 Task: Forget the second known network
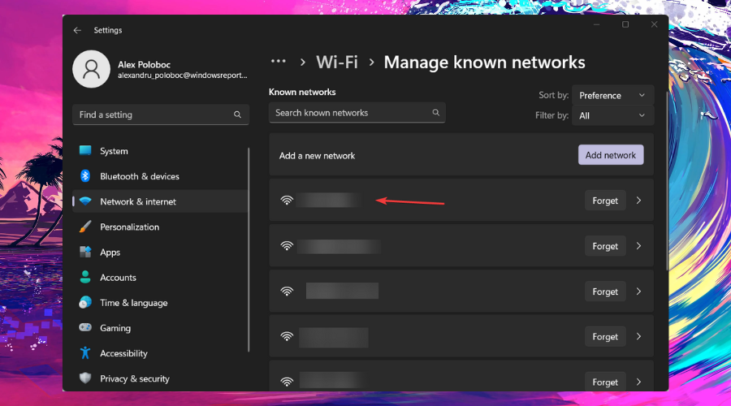(605, 246)
